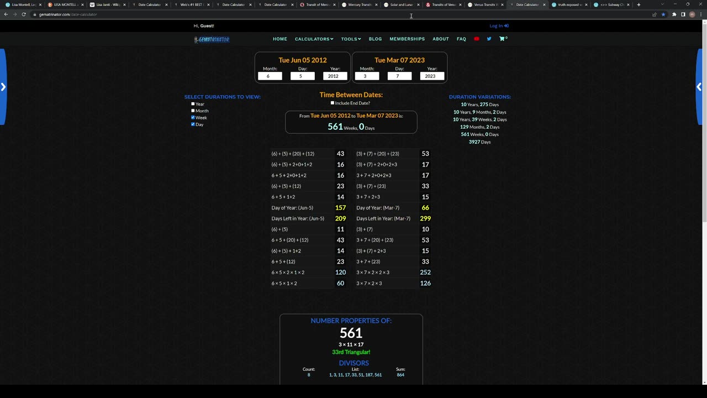Click the end date Day field showing 7

tap(399, 76)
